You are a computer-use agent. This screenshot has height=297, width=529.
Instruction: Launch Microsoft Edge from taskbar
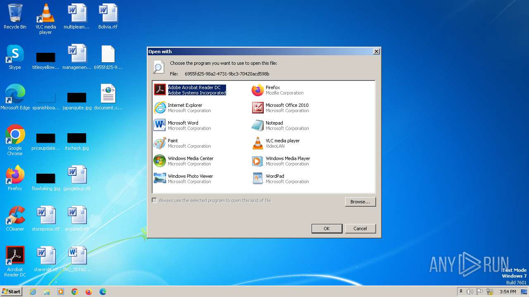(102, 292)
